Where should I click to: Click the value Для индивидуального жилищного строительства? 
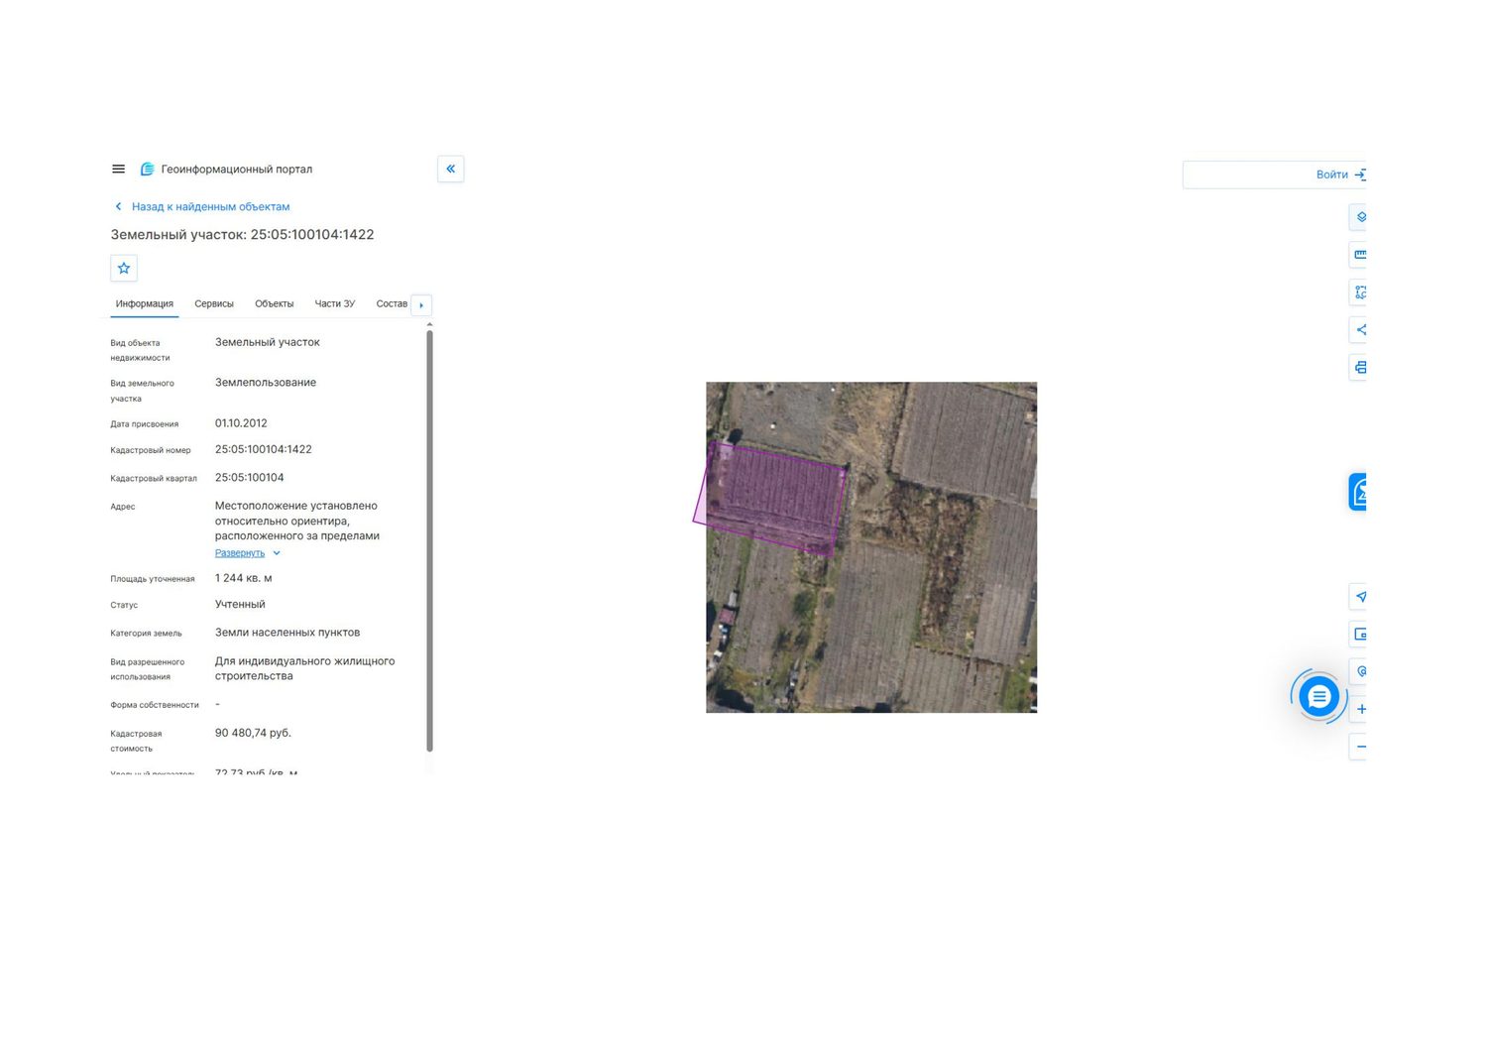(x=305, y=669)
